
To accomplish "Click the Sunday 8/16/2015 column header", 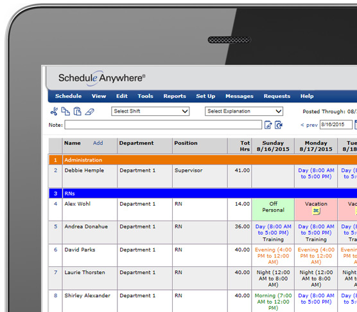I will pos(273,146).
